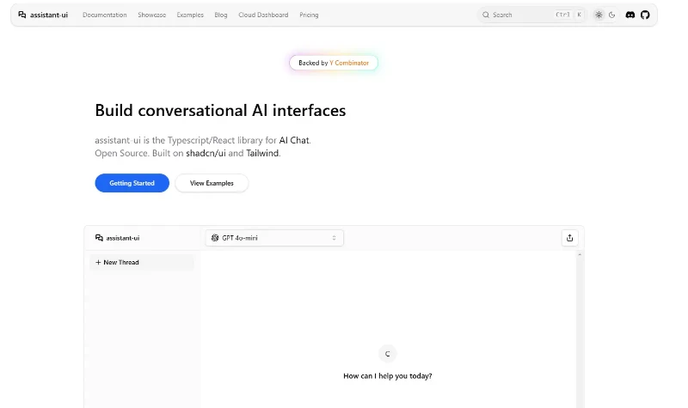Screen dimensions: 688x408
Task: Click the Getting Started button
Action: (132, 183)
